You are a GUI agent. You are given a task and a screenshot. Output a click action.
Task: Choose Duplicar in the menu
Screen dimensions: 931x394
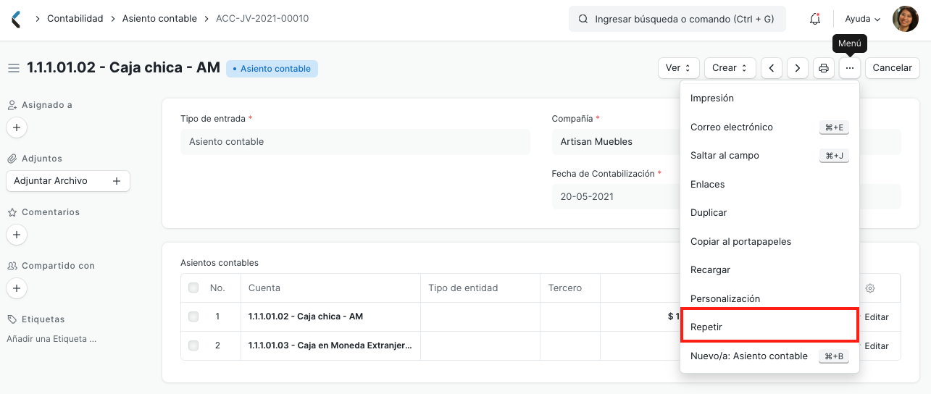click(x=769, y=213)
